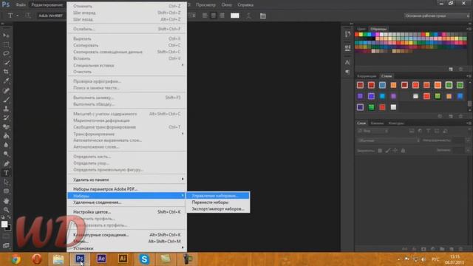Select the Lasso tool
This screenshot has height=266, width=473.
point(6,54)
